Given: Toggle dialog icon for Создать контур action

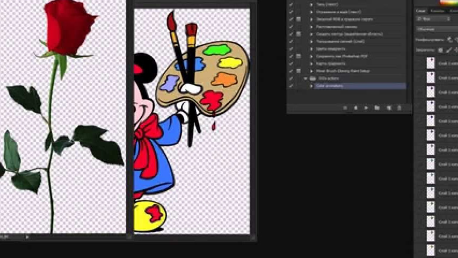Looking at the screenshot, I should click(x=299, y=34).
